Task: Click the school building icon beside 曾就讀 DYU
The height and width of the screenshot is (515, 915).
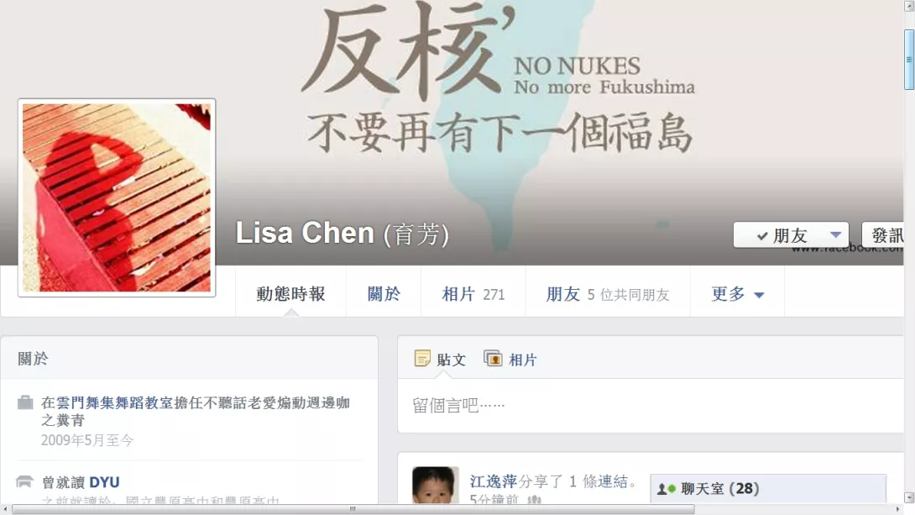Action: pos(24,481)
